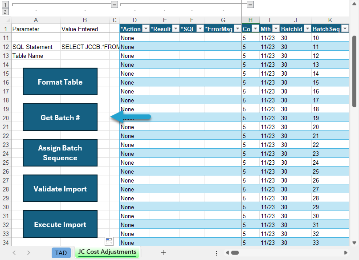
Task: Click the 'SQL Statement' cell
Action: pos(36,47)
